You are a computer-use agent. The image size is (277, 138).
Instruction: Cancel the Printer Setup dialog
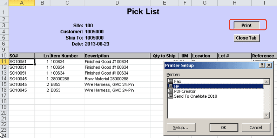point(256,127)
